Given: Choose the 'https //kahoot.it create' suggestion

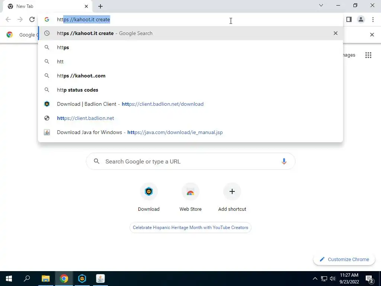Looking at the screenshot, I should tap(190, 33).
